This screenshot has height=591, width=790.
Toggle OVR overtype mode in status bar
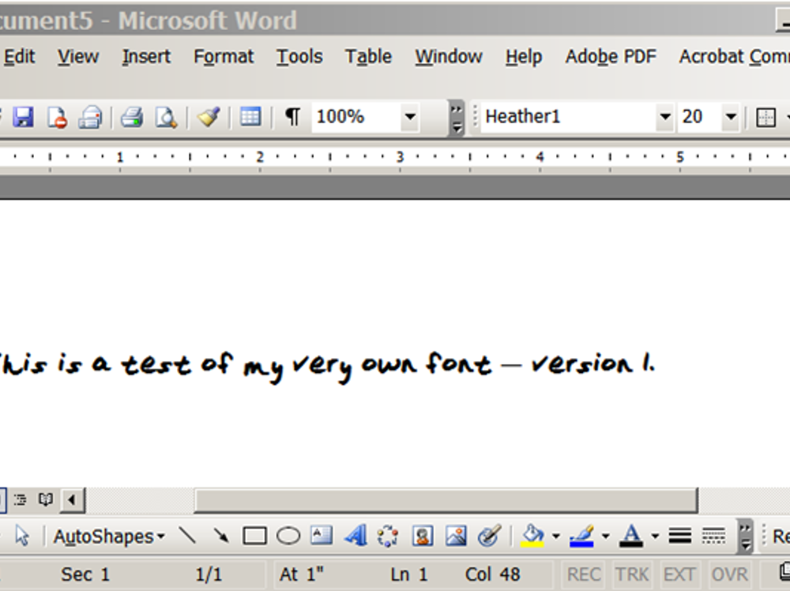point(729,574)
